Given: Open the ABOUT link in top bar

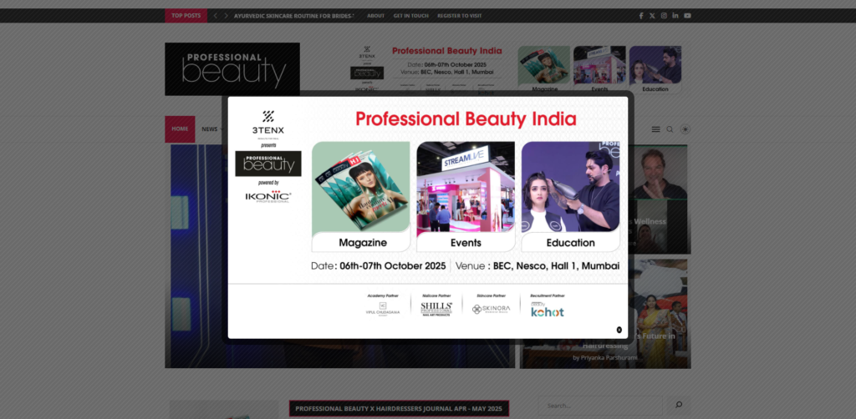Looking at the screenshot, I should 375,16.
